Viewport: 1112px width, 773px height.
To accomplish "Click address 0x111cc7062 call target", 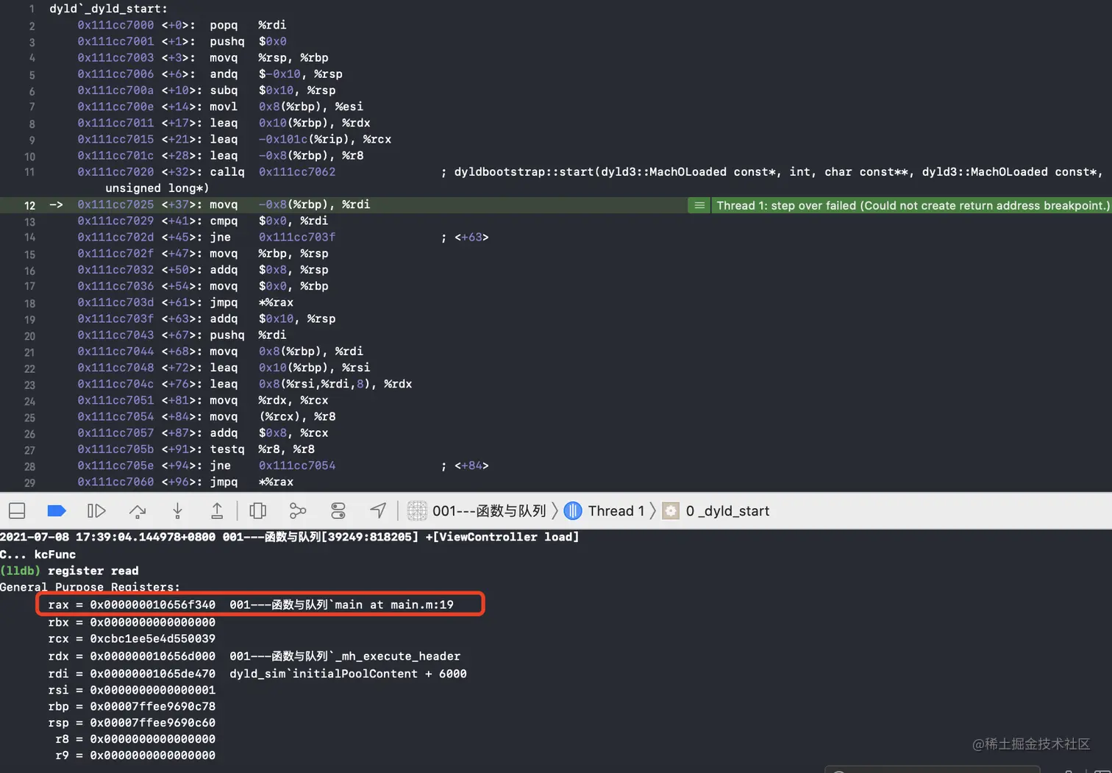I will tap(297, 172).
